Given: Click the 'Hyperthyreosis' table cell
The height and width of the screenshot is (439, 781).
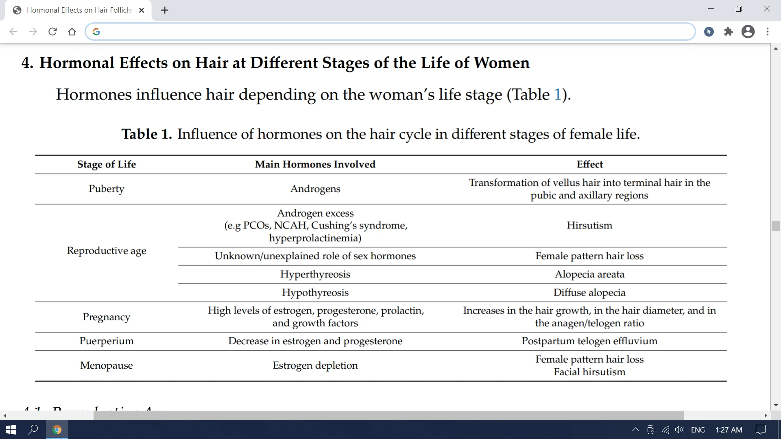Looking at the screenshot, I should coord(315,274).
